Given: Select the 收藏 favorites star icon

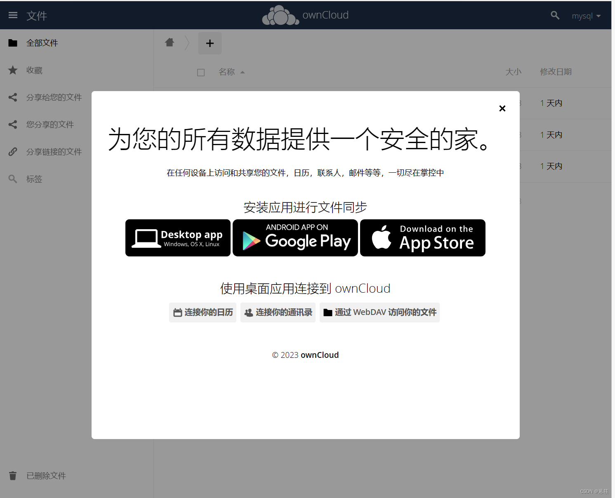Looking at the screenshot, I should [12, 70].
